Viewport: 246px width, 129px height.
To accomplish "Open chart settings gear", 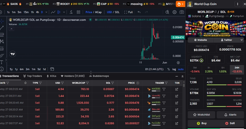I will pyautogui.click(x=174, y=12).
